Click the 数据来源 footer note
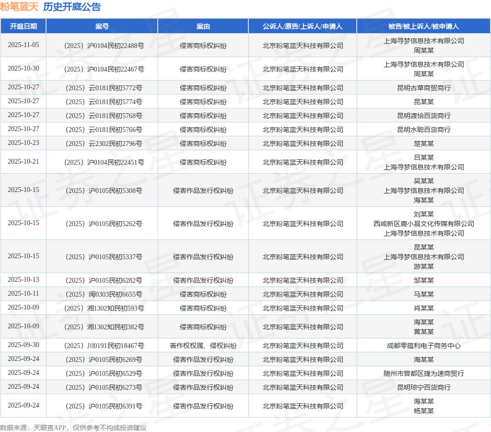The width and height of the screenshot is (491, 432). [73, 428]
